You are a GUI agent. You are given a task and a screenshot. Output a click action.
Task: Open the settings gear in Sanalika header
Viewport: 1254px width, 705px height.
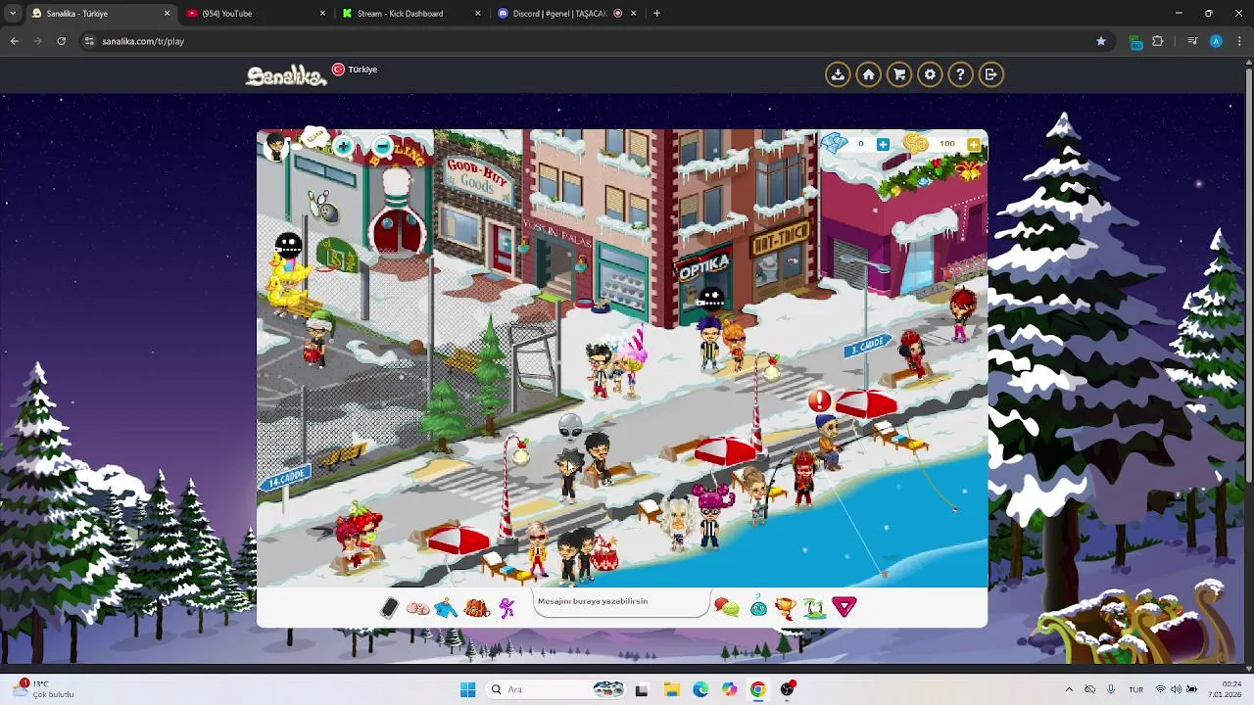point(930,74)
